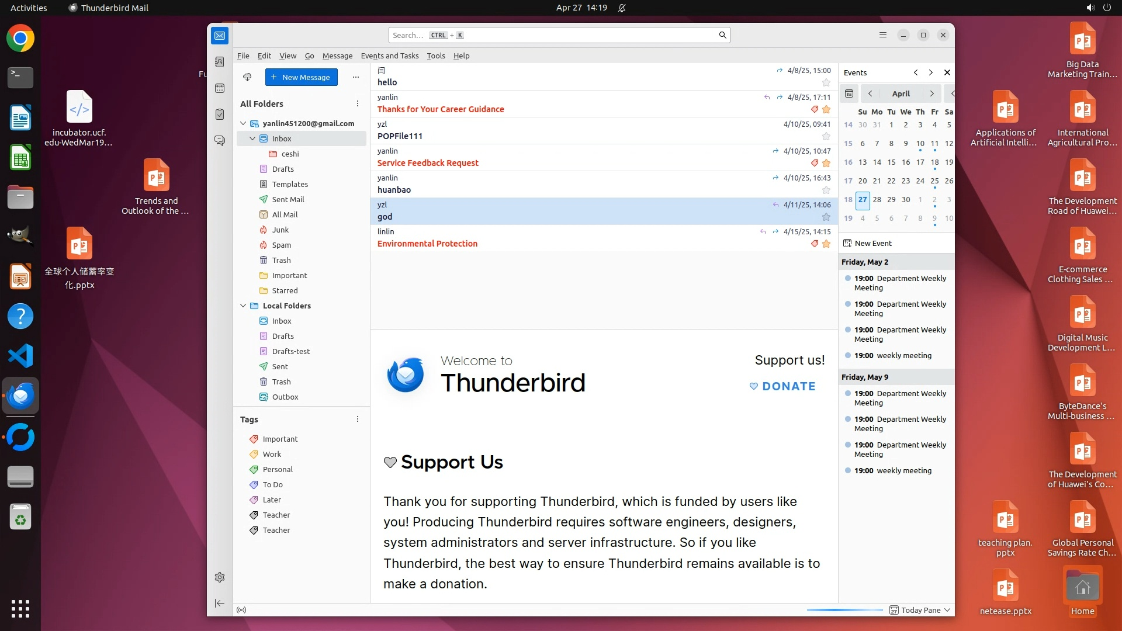Open Settings gear in spaces toolbar
The width and height of the screenshot is (1122, 631).
(x=220, y=577)
